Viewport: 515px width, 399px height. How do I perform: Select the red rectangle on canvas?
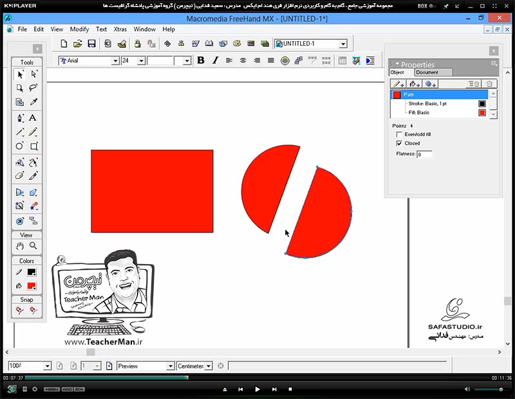click(152, 191)
